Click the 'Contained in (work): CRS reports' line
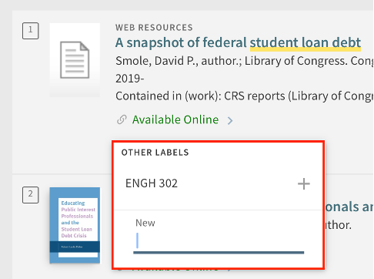This screenshot has width=374, height=279. (x=244, y=96)
